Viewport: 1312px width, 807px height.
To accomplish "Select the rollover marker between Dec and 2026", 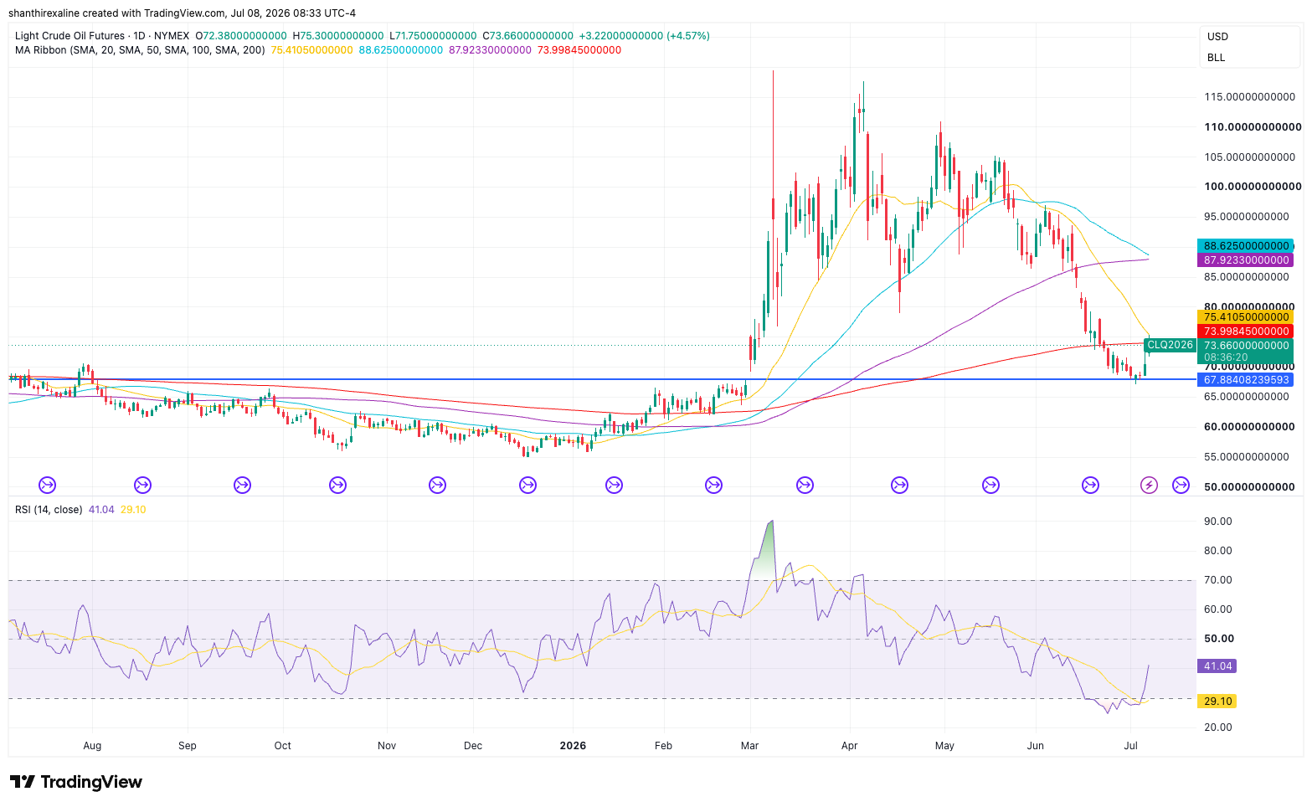I will [x=528, y=485].
